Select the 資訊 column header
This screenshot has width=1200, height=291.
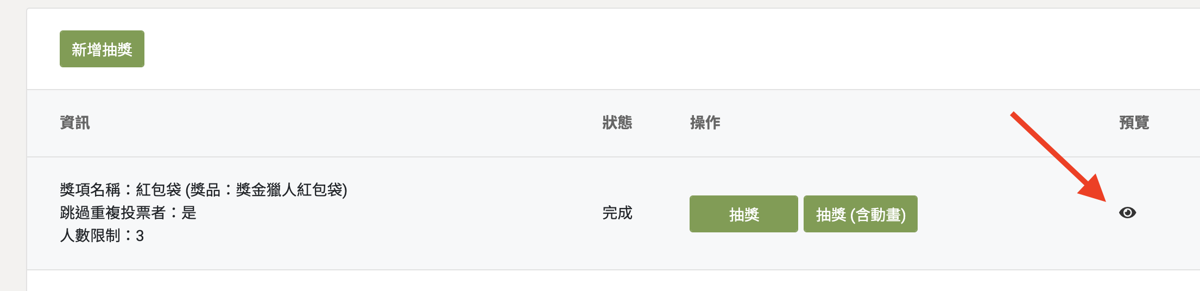[75, 123]
